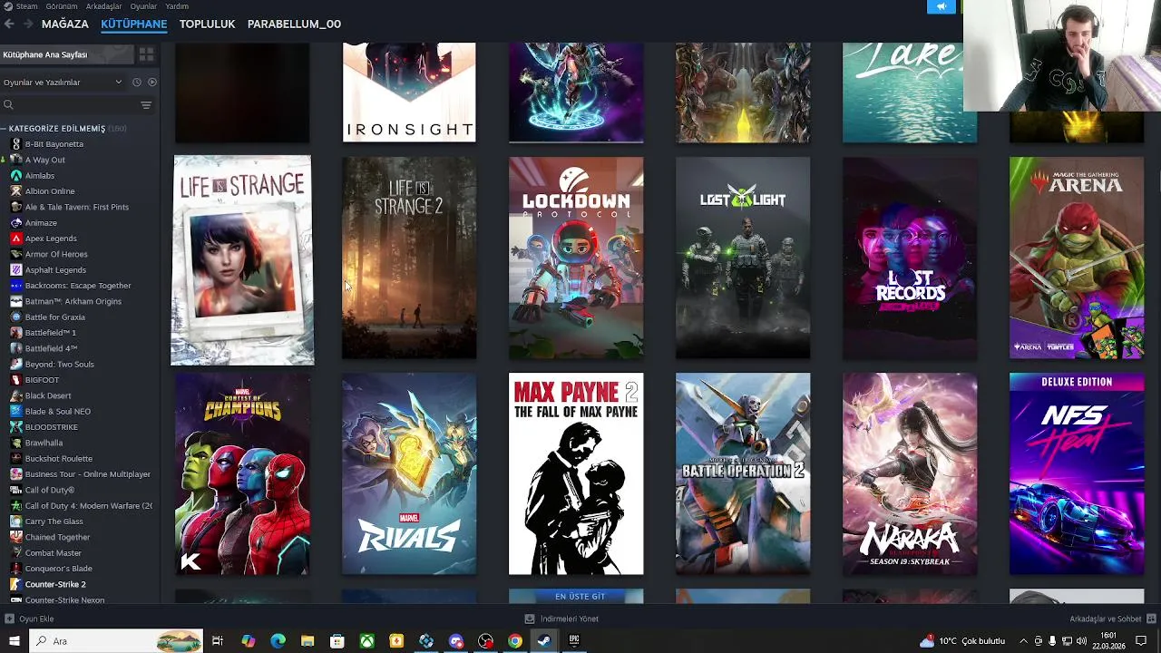Open NFS Heat Deluxe Edition cover

pyautogui.click(x=1077, y=473)
